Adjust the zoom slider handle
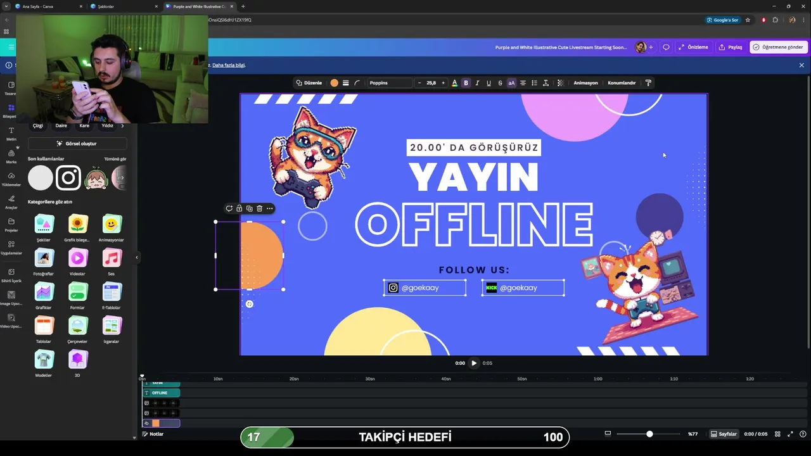Image resolution: width=811 pixels, height=456 pixels. click(649, 434)
